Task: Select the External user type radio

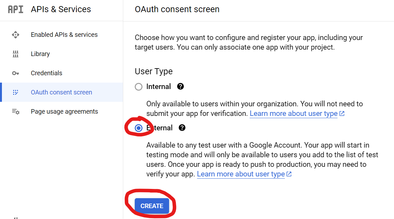Action: coord(139,128)
